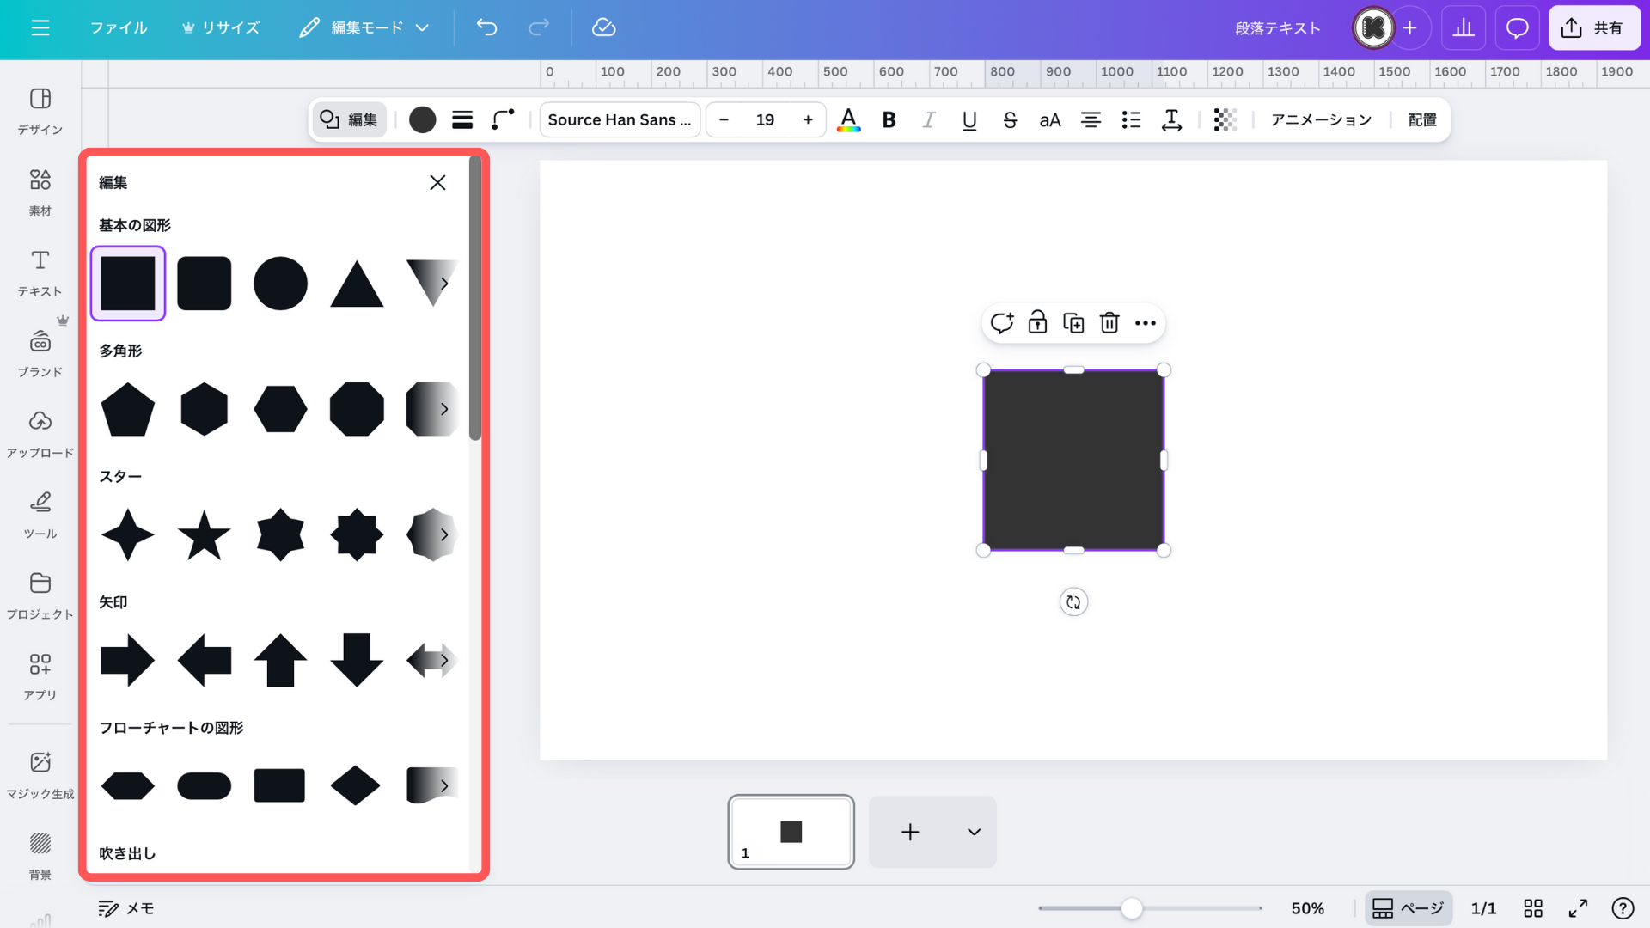Open transparency checkerboard control
This screenshot has width=1650, height=928.
click(x=1225, y=120)
